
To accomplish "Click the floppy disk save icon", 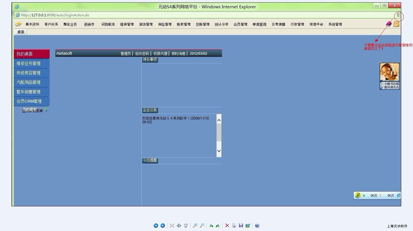I will pyautogui.click(x=241, y=226).
